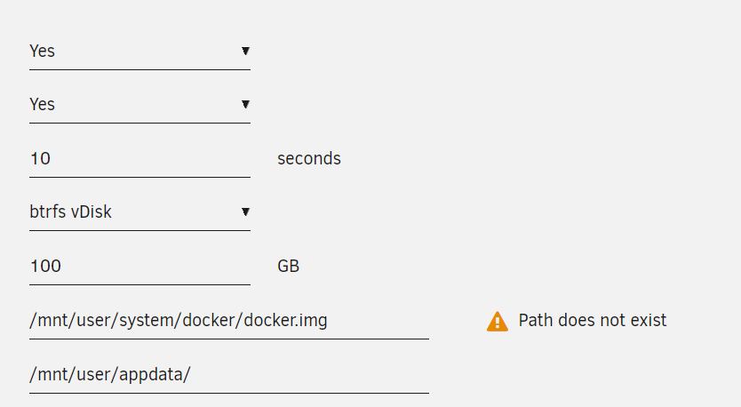Expand the Yes dropdown arrow just above seconds field
Image resolution: width=741 pixels, height=407 pixels.
[x=245, y=105]
